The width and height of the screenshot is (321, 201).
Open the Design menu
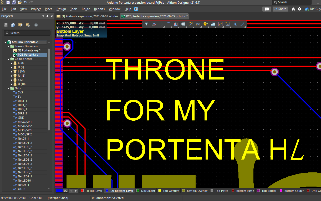point(61,9)
